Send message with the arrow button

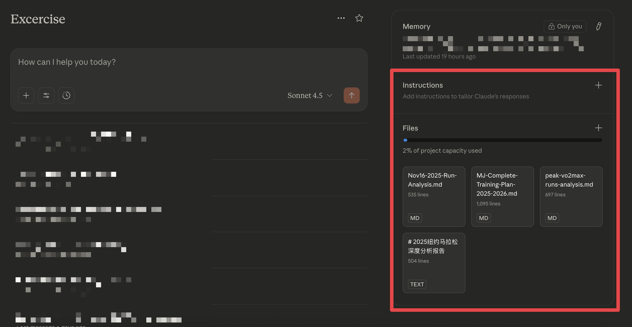coord(352,95)
